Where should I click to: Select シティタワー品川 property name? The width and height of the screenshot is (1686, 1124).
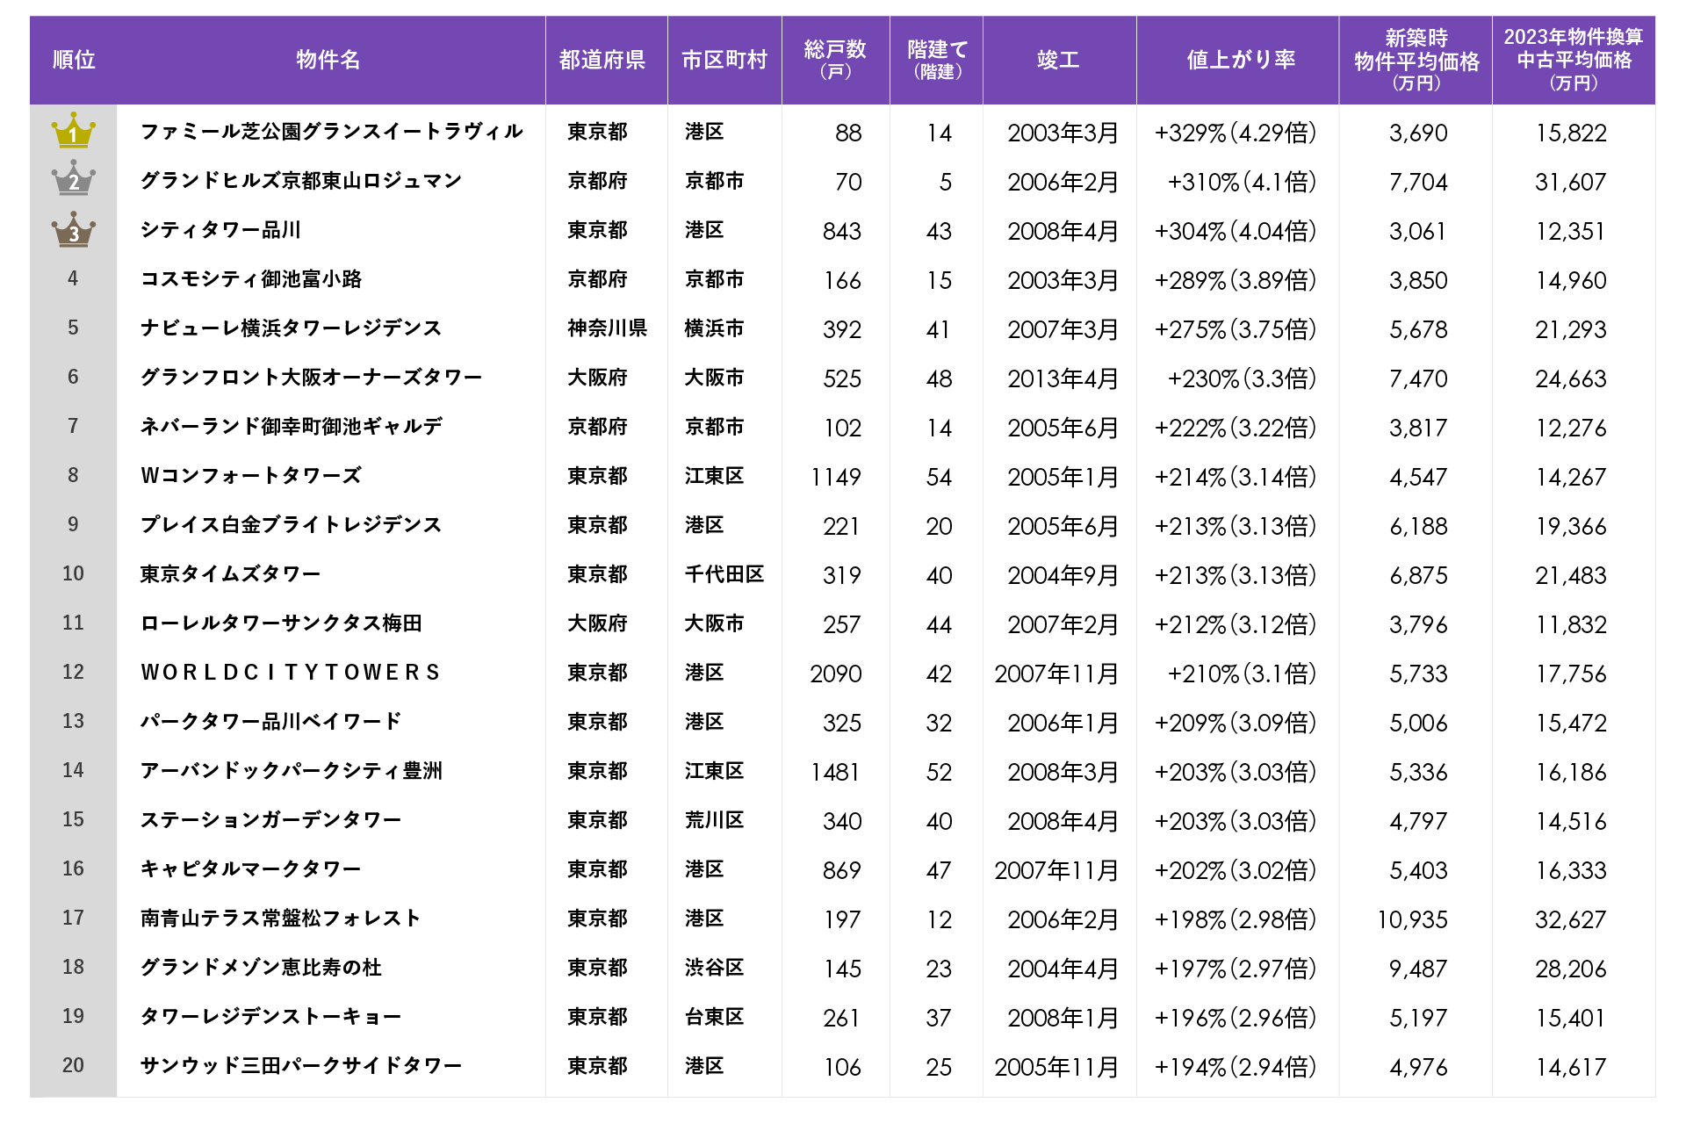click(x=220, y=230)
